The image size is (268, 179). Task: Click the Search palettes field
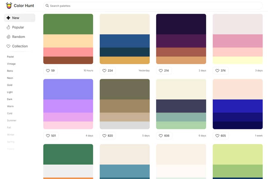coord(153,6)
